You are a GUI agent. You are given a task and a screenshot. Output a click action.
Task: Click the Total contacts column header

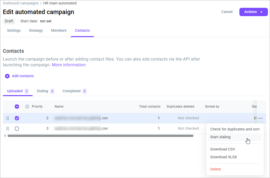[x=150, y=107]
